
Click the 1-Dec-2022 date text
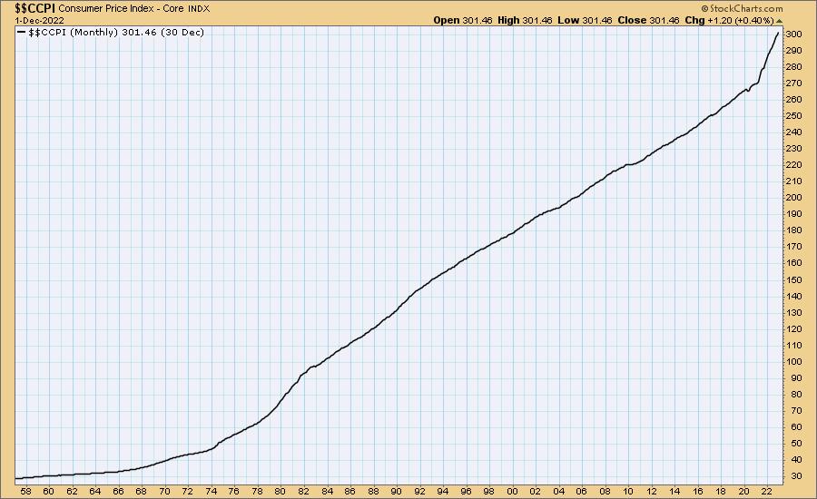pyautogui.click(x=40, y=20)
